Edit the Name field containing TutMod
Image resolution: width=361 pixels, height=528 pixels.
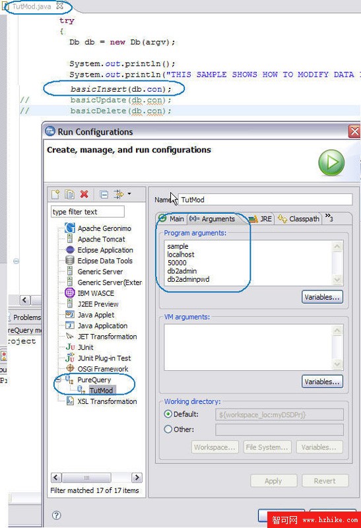pyautogui.click(x=265, y=199)
